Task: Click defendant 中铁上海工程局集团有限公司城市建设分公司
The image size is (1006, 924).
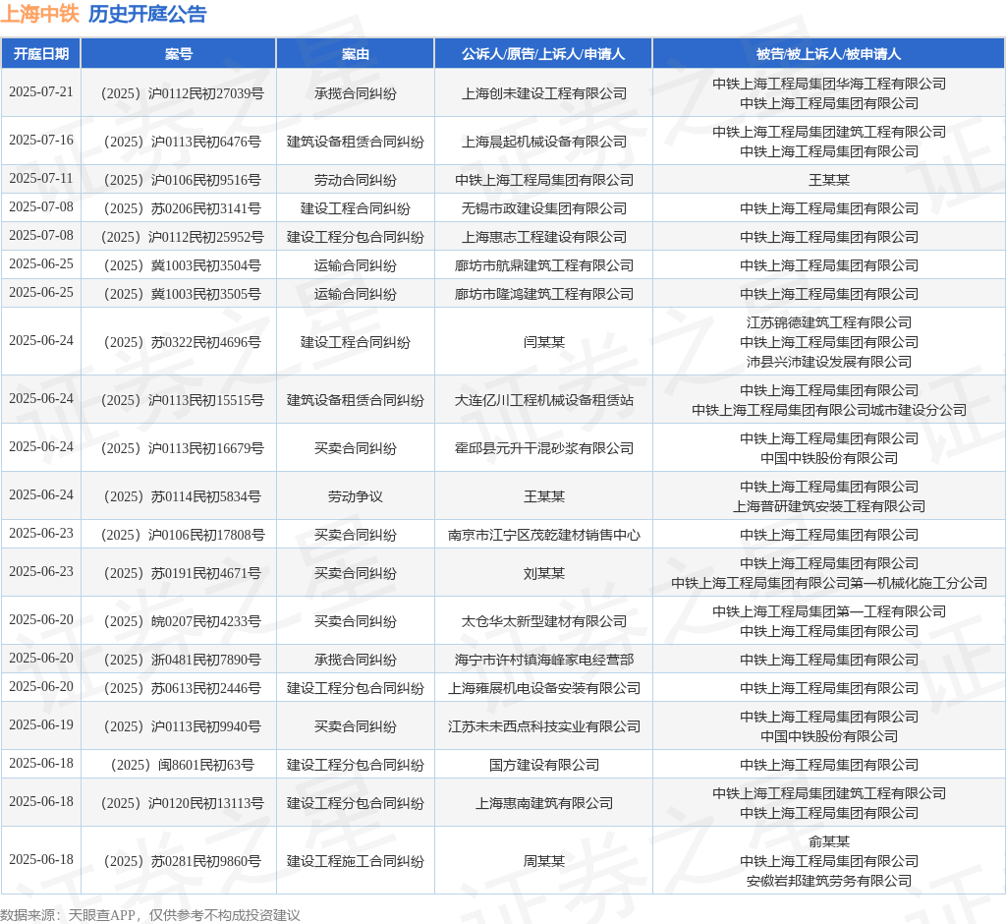Action: (x=829, y=410)
